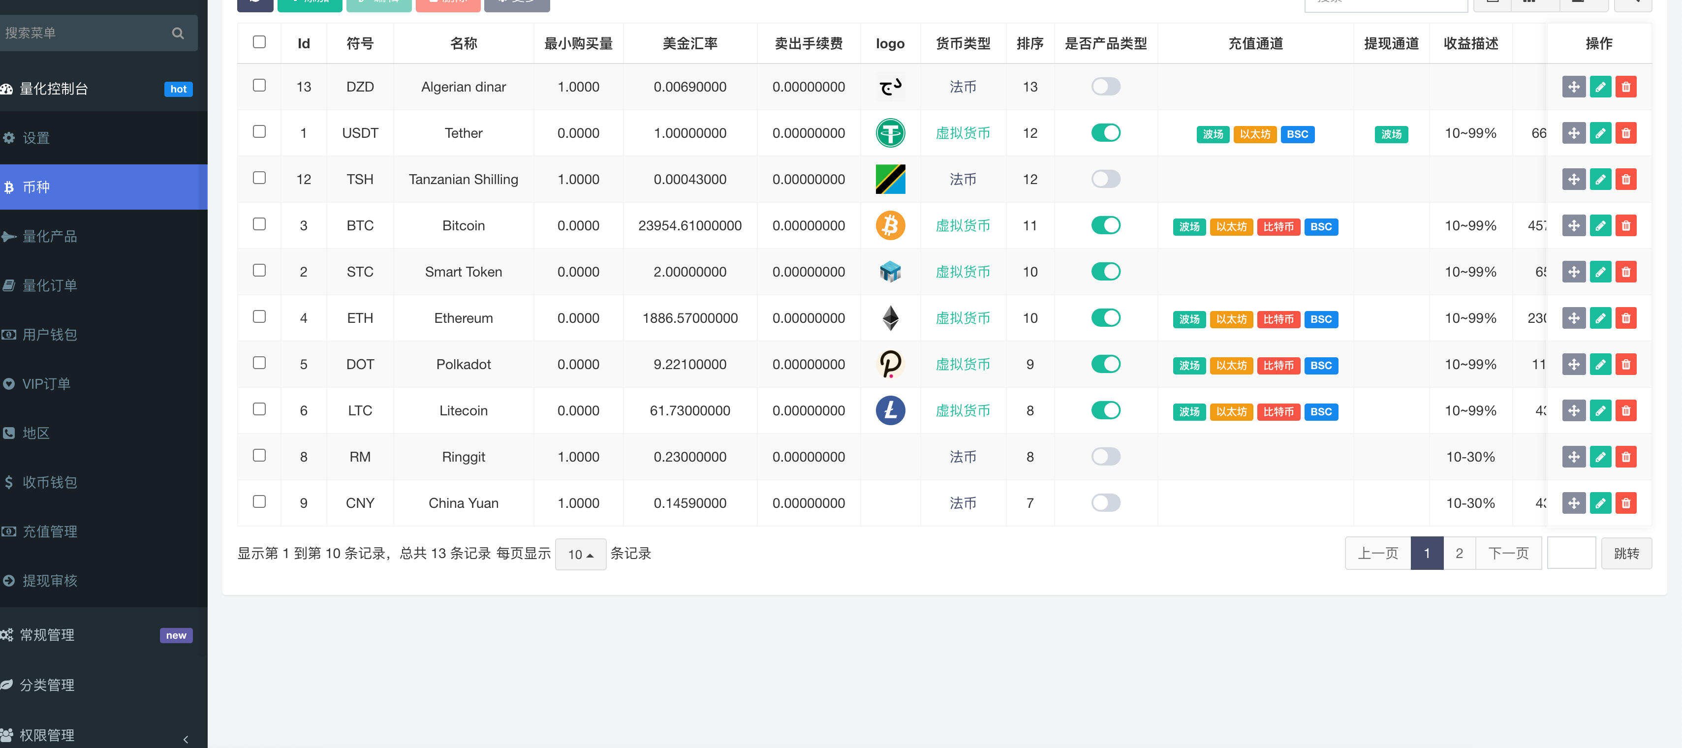This screenshot has height=748, width=1682.
Task: Open 量化控制台 in the sidebar
Action: [x=72, y=89]
